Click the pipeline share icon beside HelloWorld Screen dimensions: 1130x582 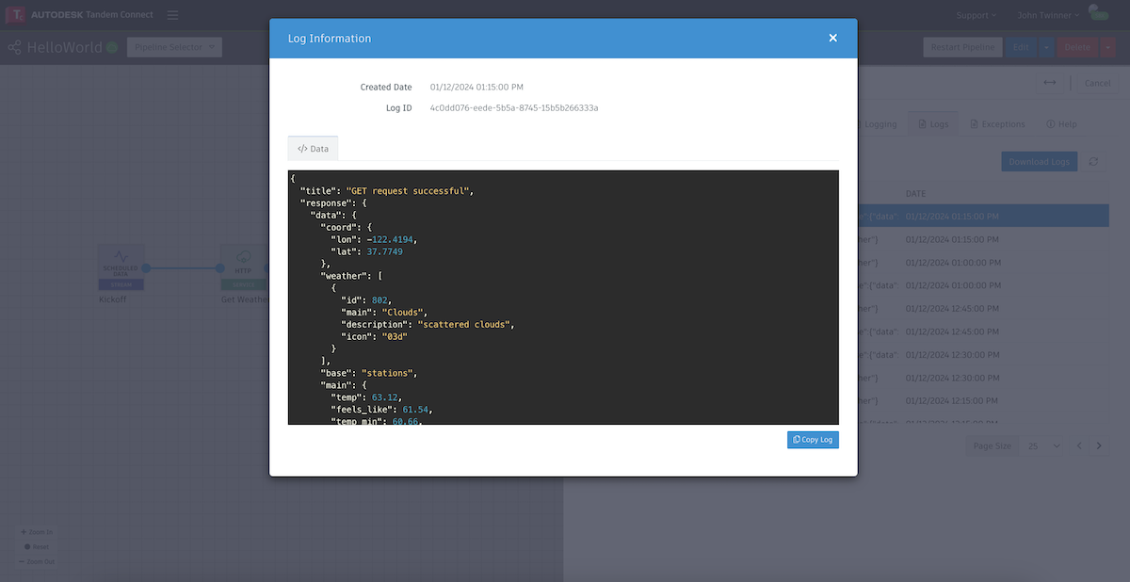click(x=14, y=47)
